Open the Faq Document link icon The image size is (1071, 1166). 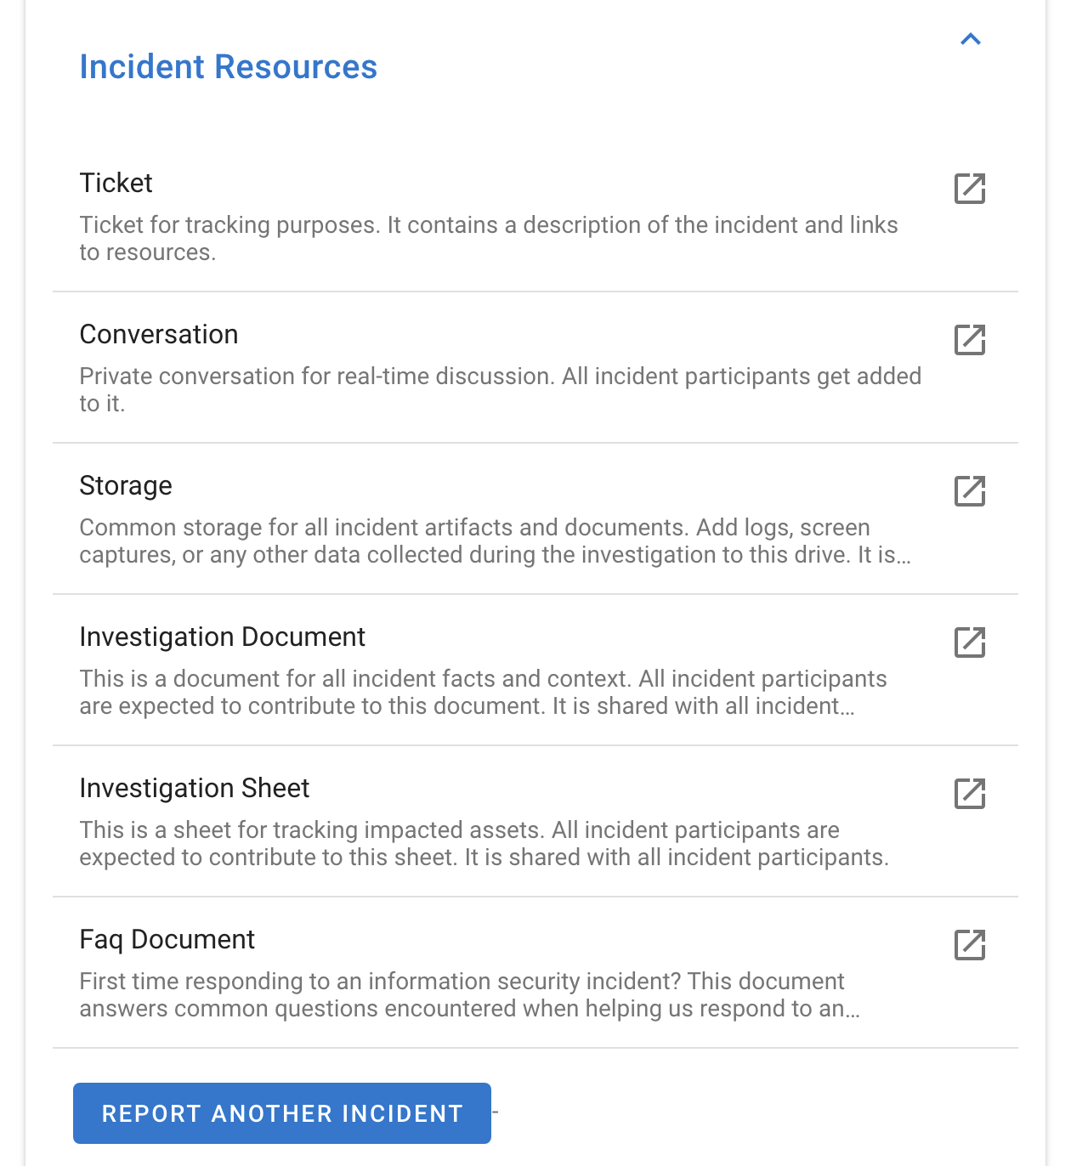[x=970, y=945]
